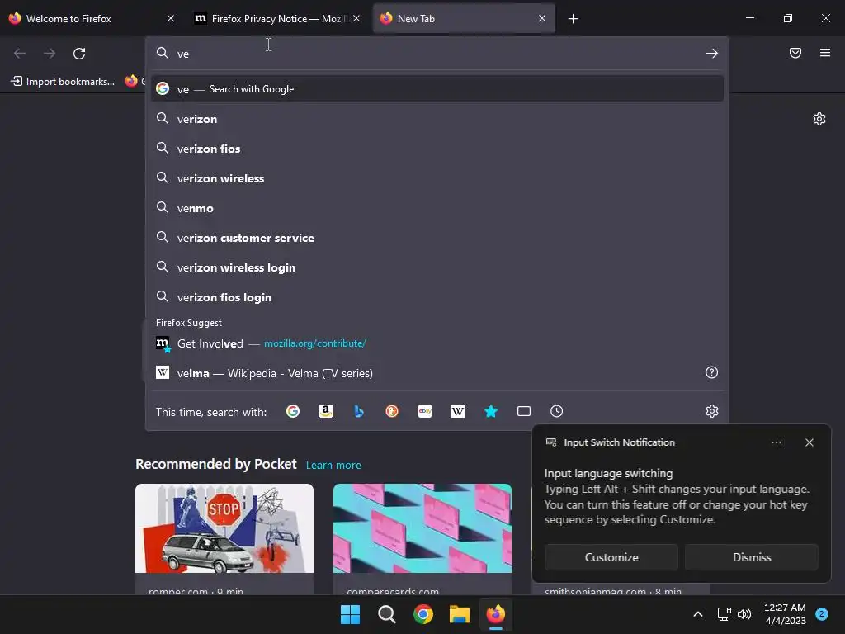Search this time with DuckDuckGo
The width and height of the screenshot is (845, 634).
click(x=392, y=411)
